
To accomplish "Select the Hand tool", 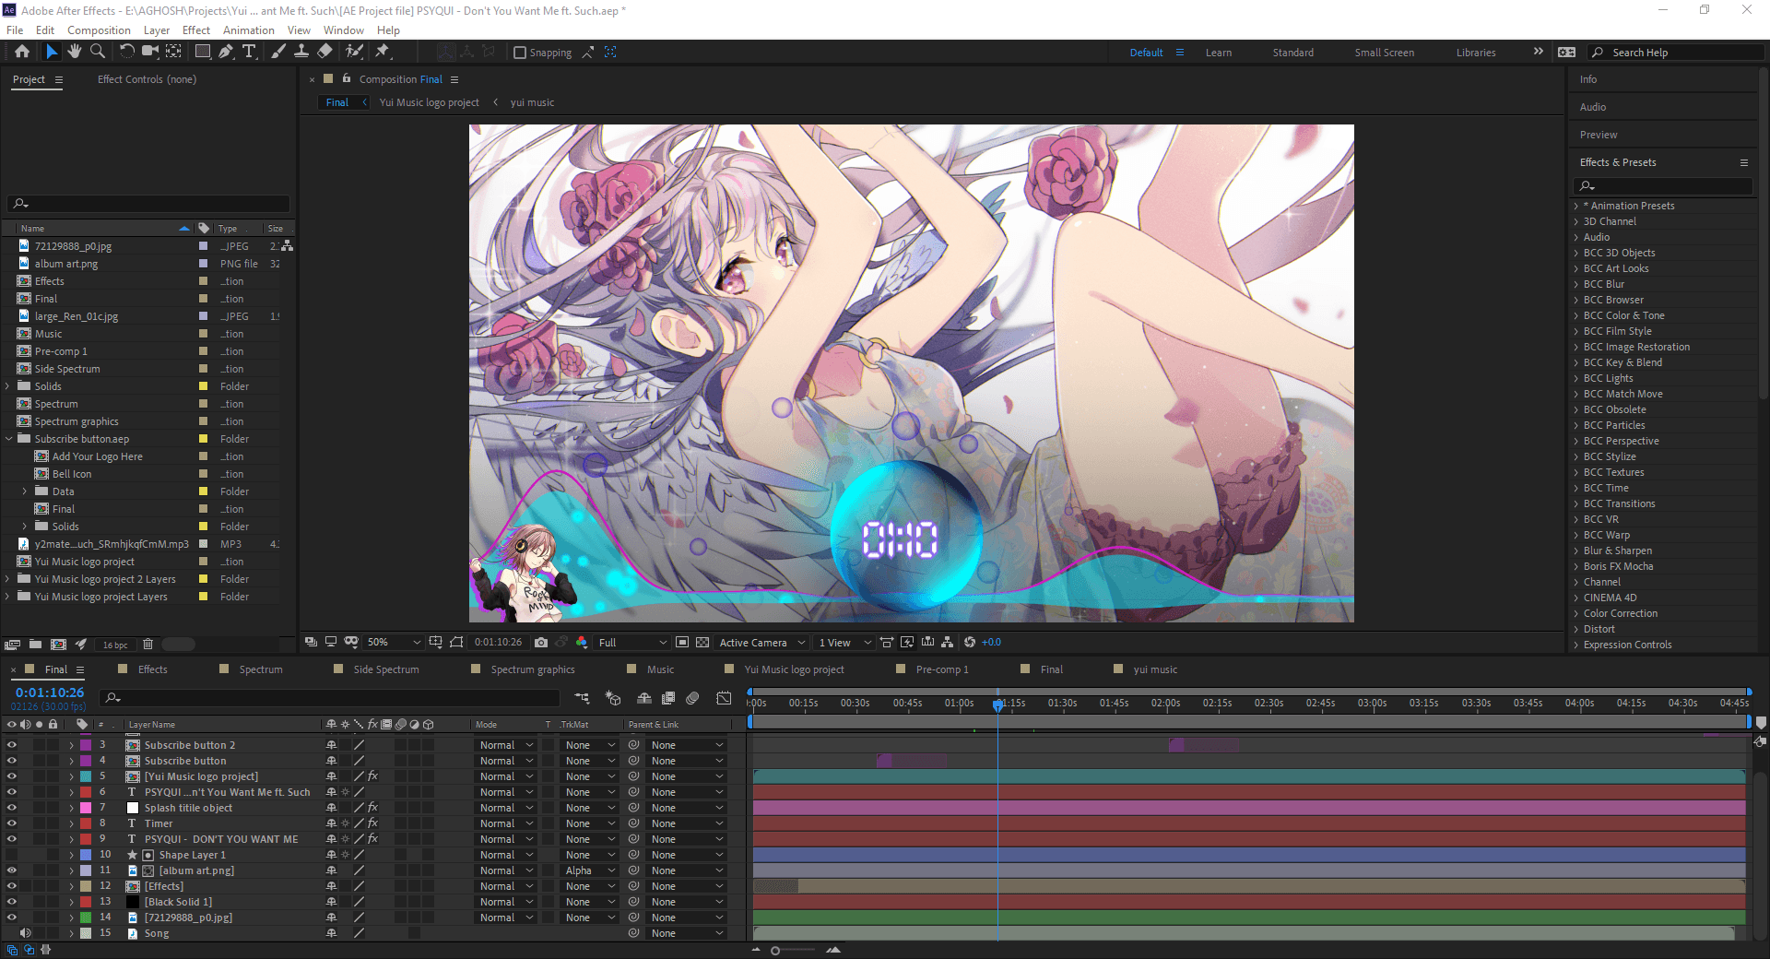I will tap(74, 52).
